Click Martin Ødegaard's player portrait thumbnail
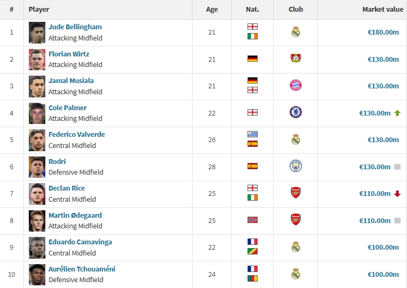This screenshot has width=407, height=288. coord(37,220)
